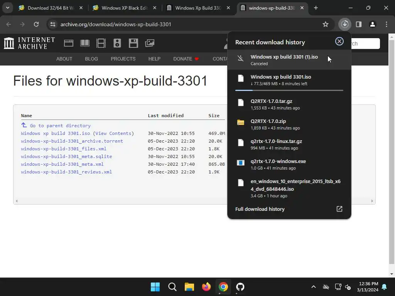Open the clock and date flyout

(368, 287)
